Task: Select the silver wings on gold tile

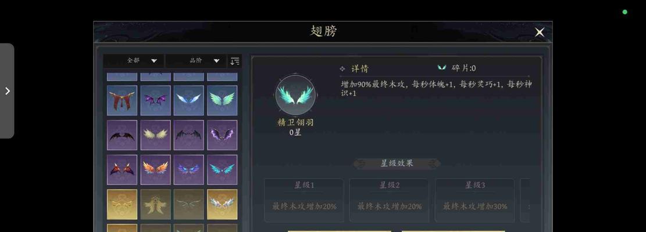Action: tap(222, 204)
